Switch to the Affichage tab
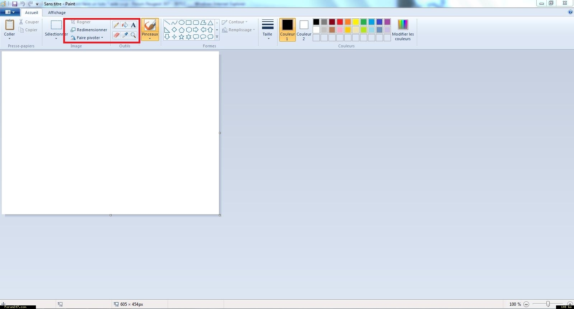The width and height of the screenshot is (574, 309). [x=57, y=13]
